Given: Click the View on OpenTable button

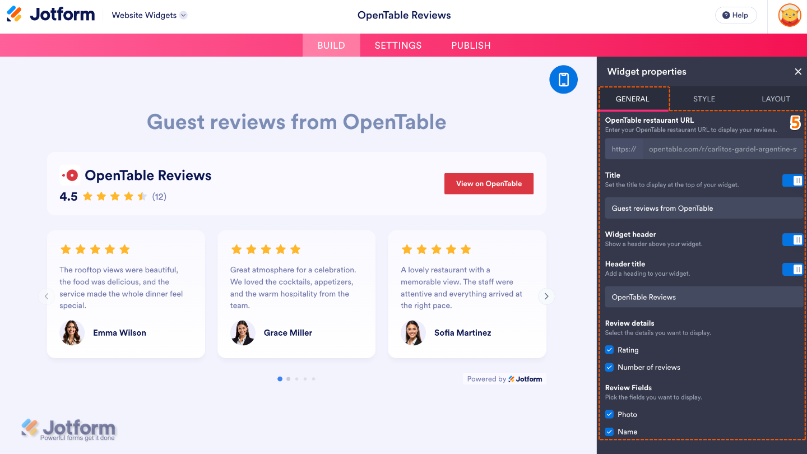Looking at the screenshot, I should (x=489, y=184).
